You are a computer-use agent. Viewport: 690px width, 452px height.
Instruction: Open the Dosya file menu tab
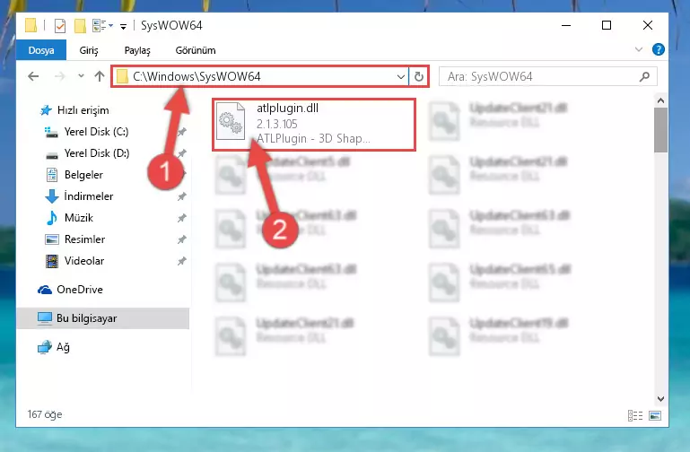[x=41, y=50]
